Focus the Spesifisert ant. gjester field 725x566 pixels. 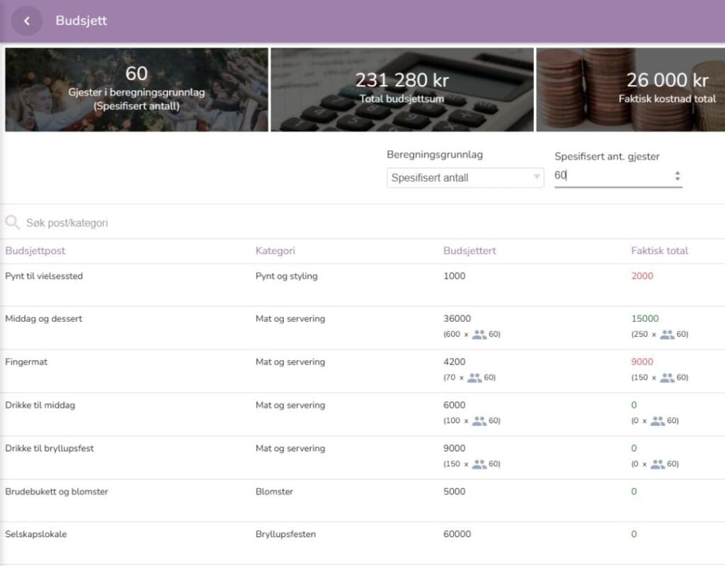click(x=610, y=176)
